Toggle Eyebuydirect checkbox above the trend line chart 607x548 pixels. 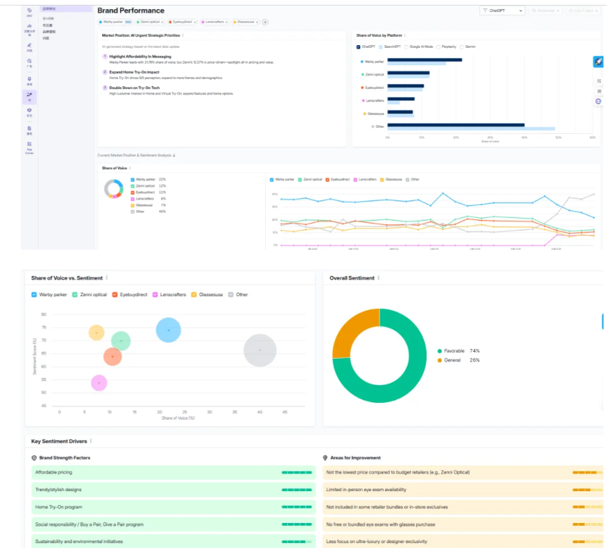[327, 180]
